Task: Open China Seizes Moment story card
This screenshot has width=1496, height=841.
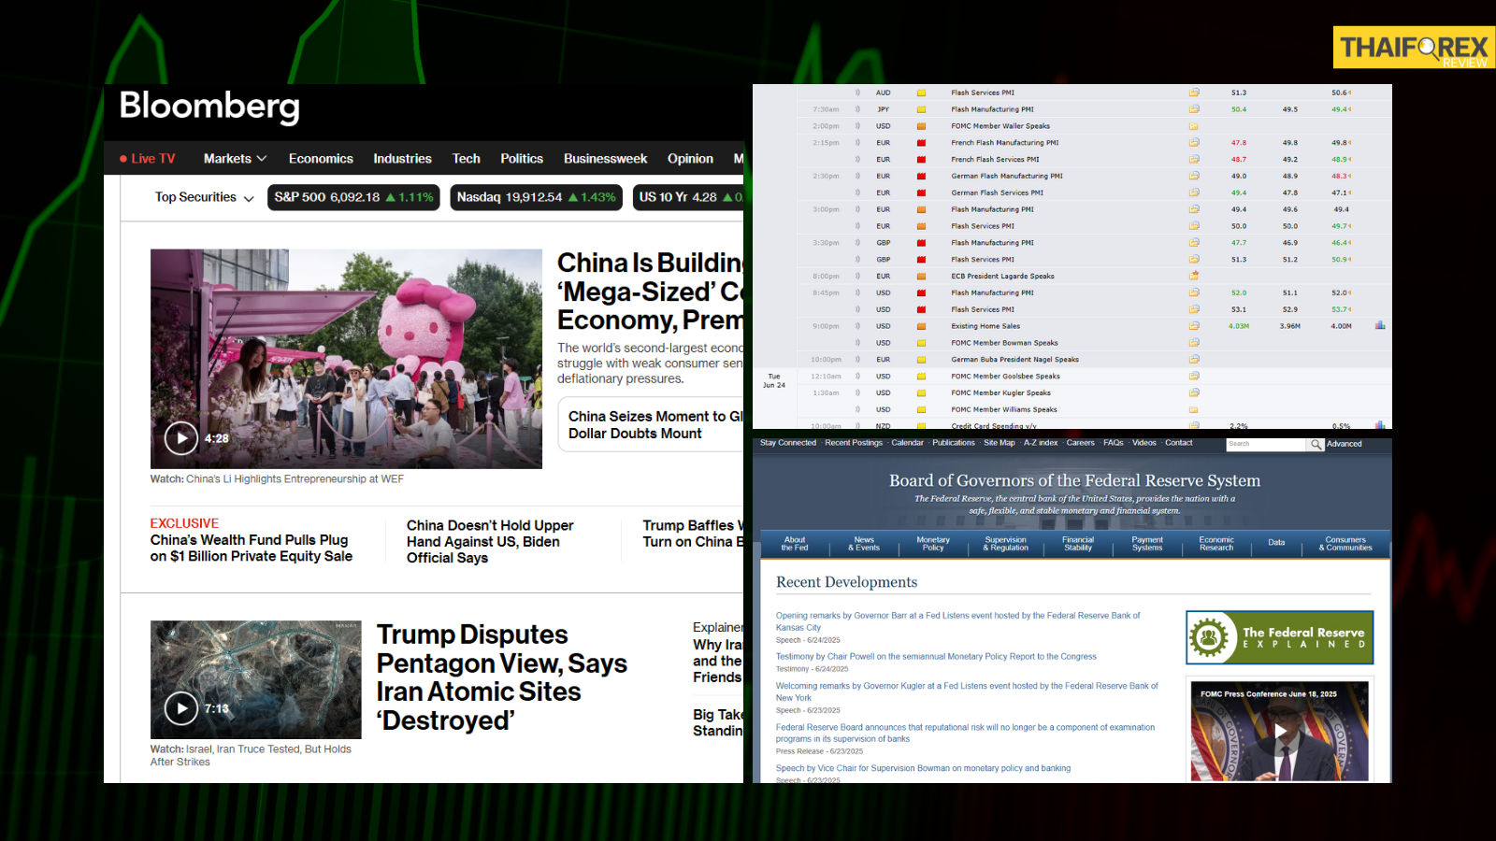Action: 651,425
